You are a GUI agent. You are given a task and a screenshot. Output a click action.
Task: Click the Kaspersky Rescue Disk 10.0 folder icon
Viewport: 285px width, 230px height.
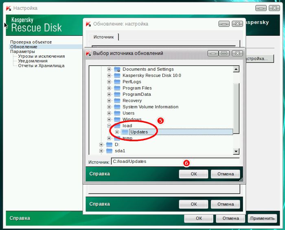pyautogui.click(x=117, y=75)
